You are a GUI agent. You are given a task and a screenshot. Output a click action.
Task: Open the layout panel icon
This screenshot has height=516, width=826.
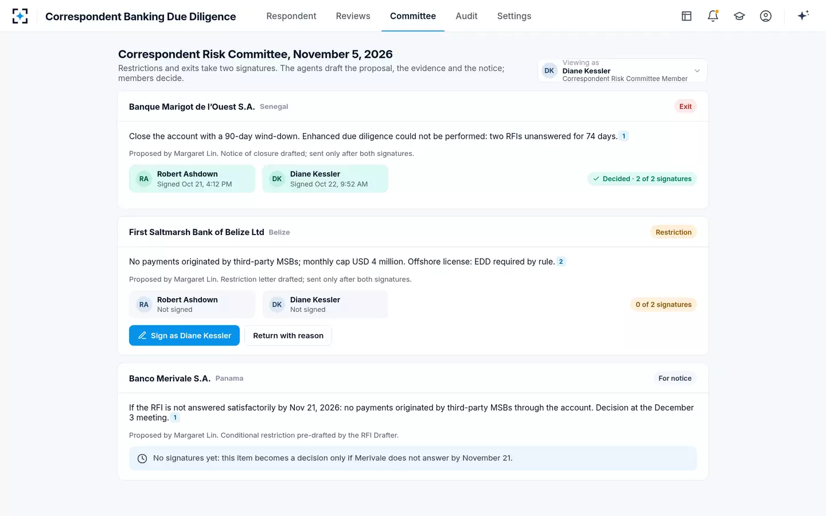687,16
